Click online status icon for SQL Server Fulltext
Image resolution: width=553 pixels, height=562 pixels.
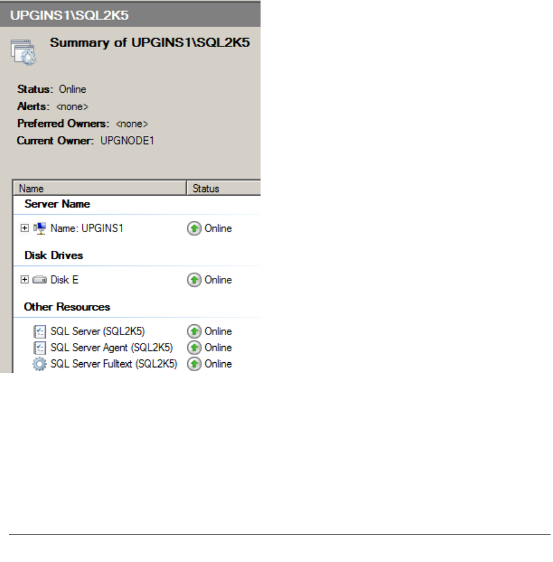click(194, 364)
